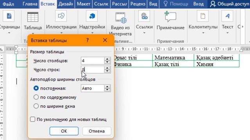Click the Comment (Примечание) icon
Viewport: 250px width, 140px height.
[x=170, y=16]
